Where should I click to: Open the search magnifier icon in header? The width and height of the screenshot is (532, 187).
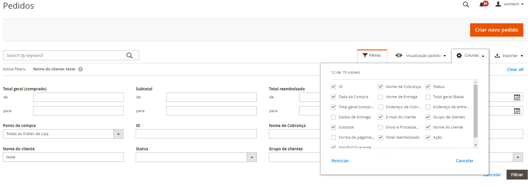tap(466, 4)
